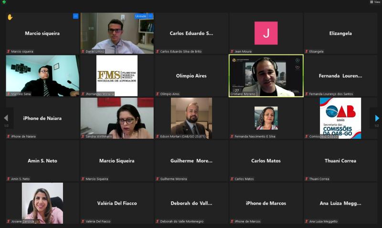The image size is (382, 228).
Task: Select Josiane Candida's video tile
Action: pyautogui.click(x=42, y=203)
